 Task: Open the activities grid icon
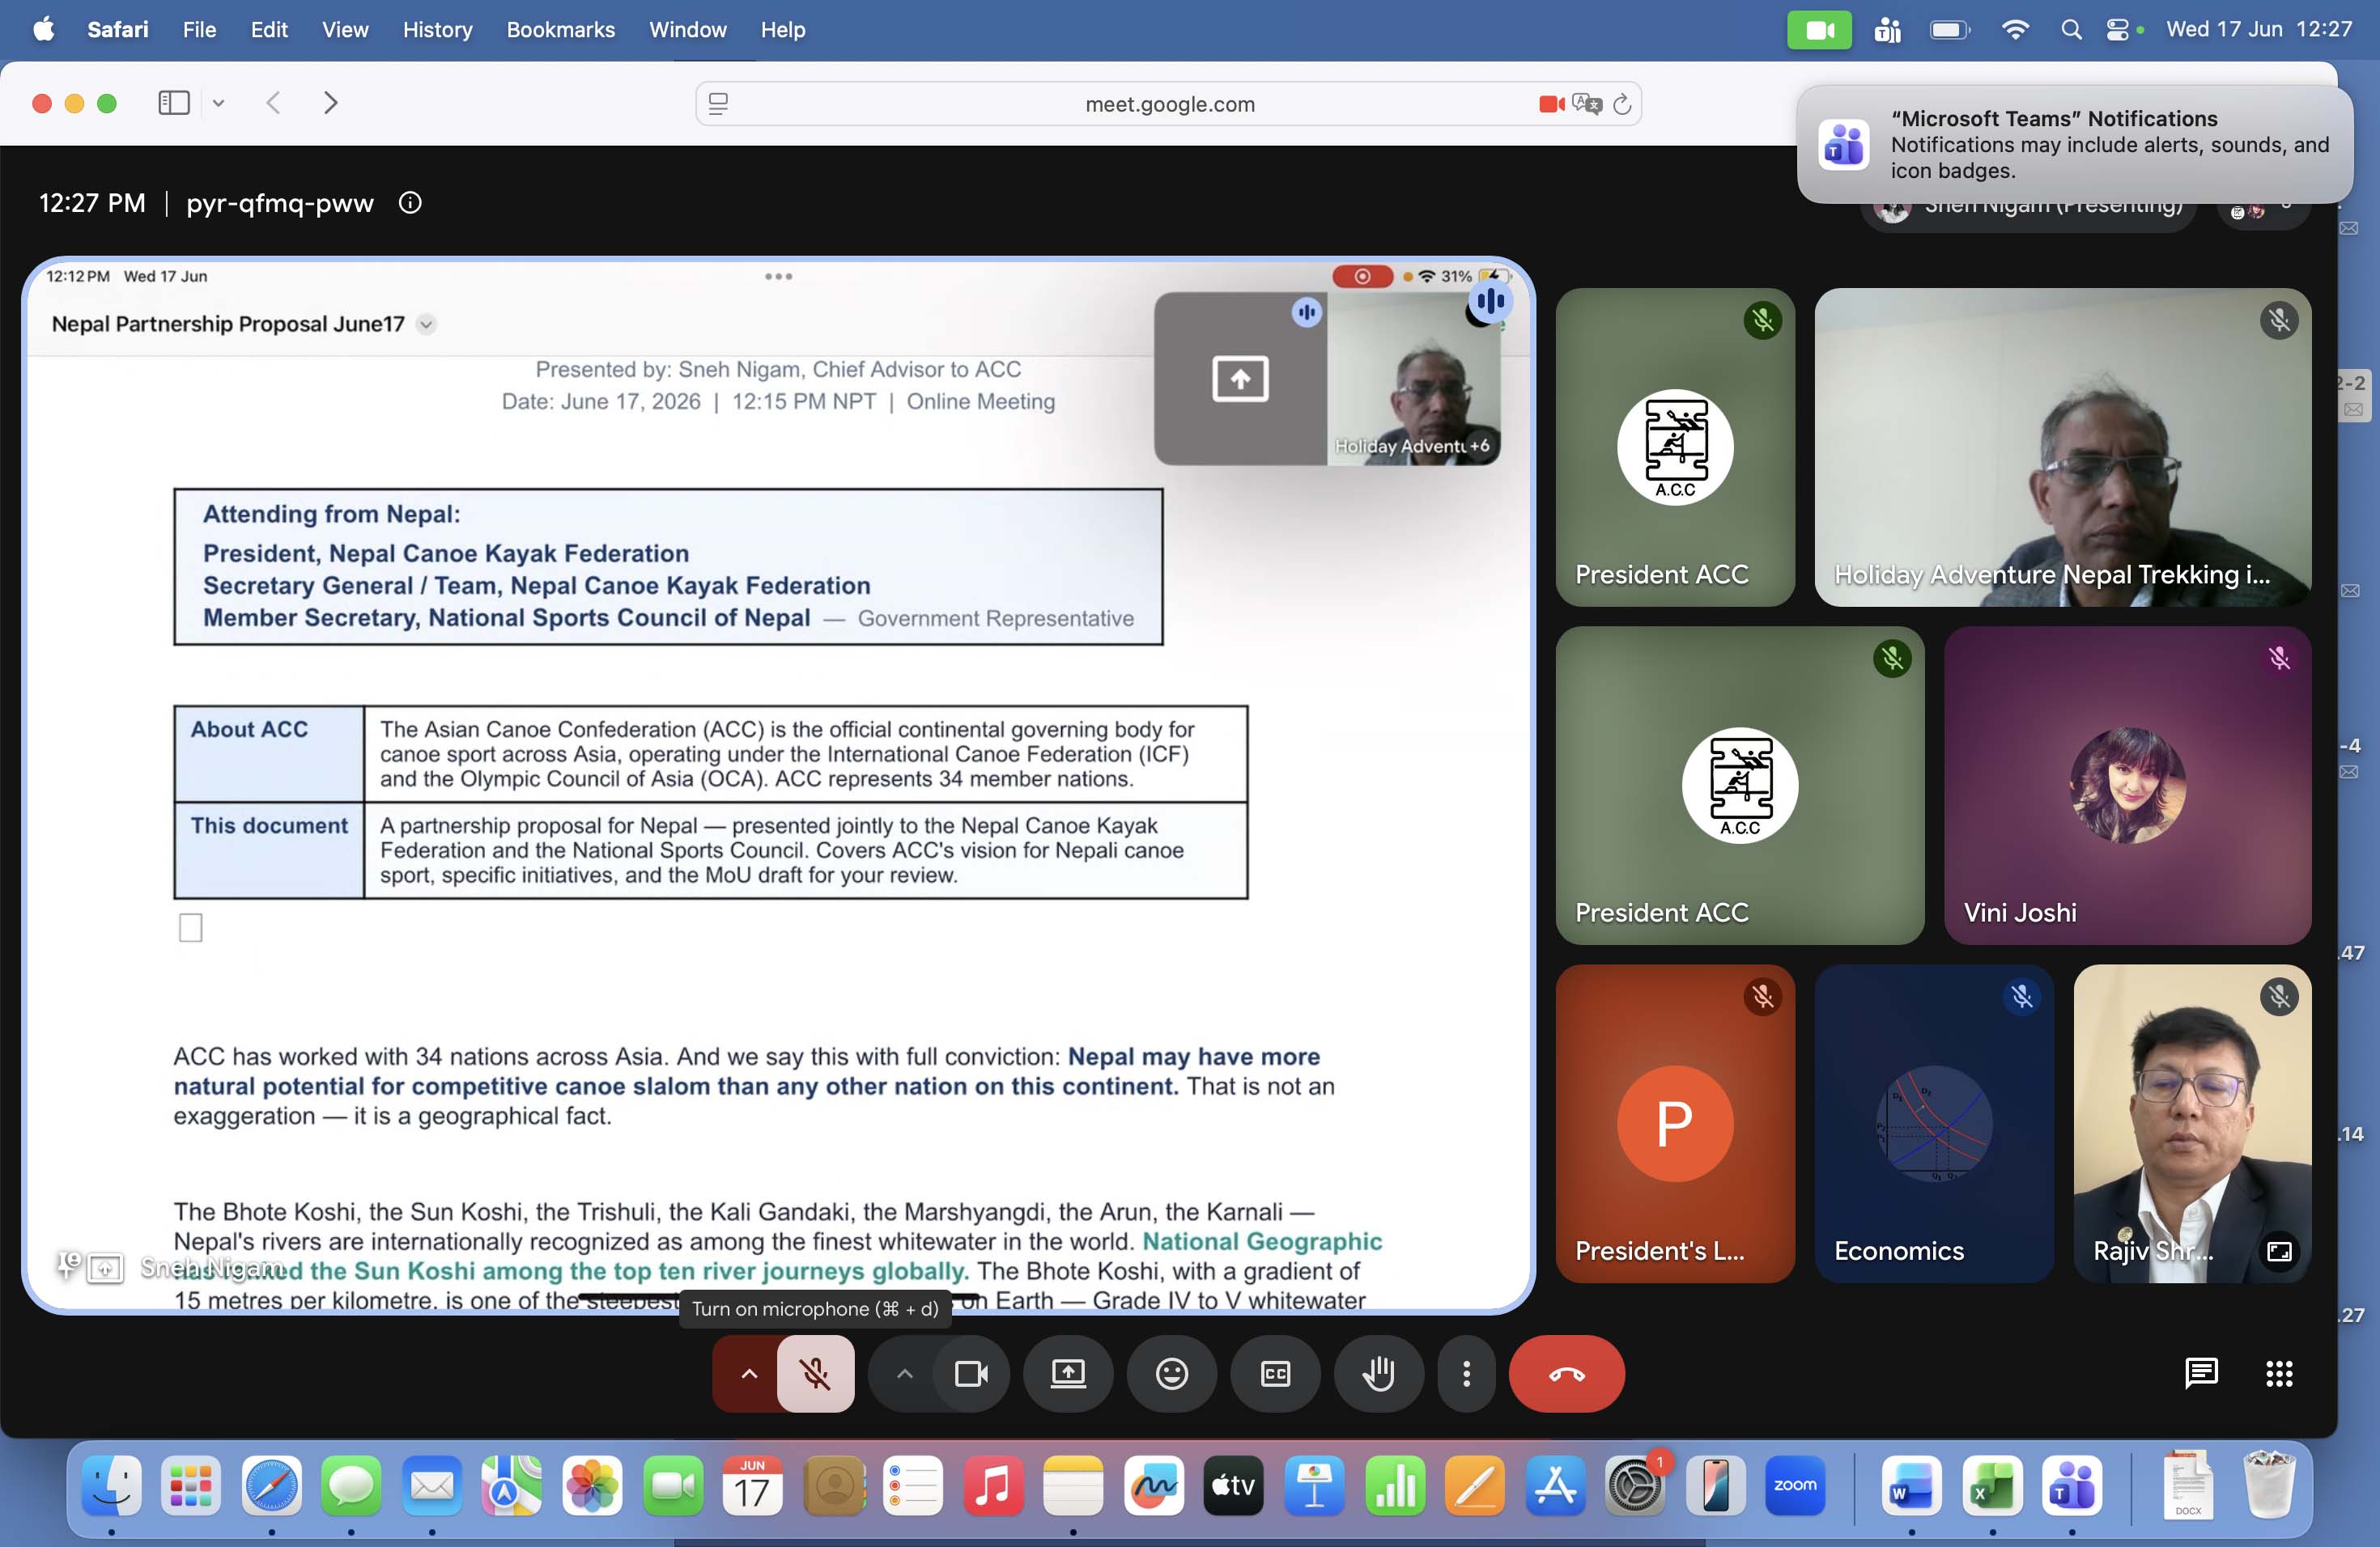coord(2278,1373)
